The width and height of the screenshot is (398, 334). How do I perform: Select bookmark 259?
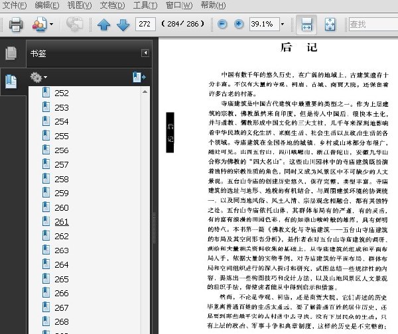pyautogui.click(x=62, y=194)
